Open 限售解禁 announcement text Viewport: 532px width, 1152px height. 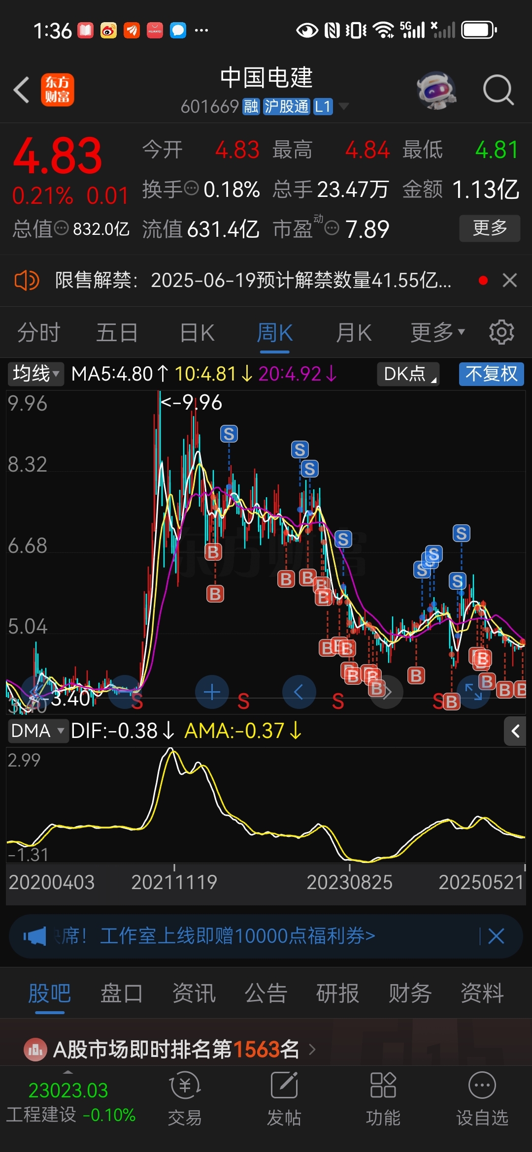253,281
